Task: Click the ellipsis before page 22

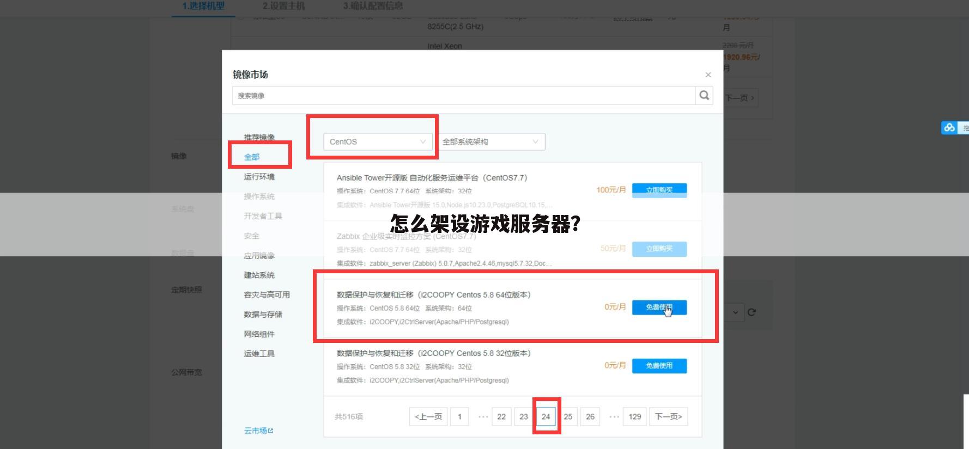Action: [x=483, y=417]
